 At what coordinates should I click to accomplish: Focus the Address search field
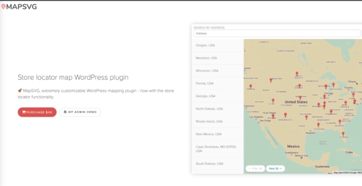(x=277, y=34)
